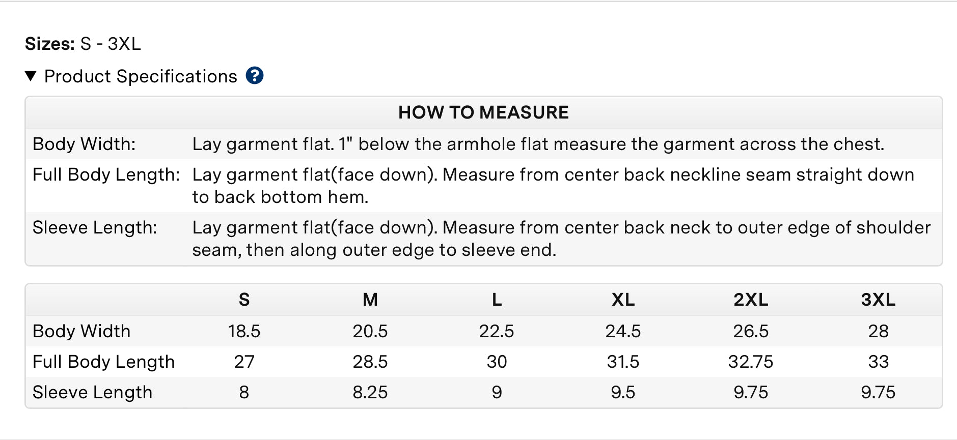The image size is (957, 440).
Task: Click the Full Body Length row label in size table
Action: [103, 362]
